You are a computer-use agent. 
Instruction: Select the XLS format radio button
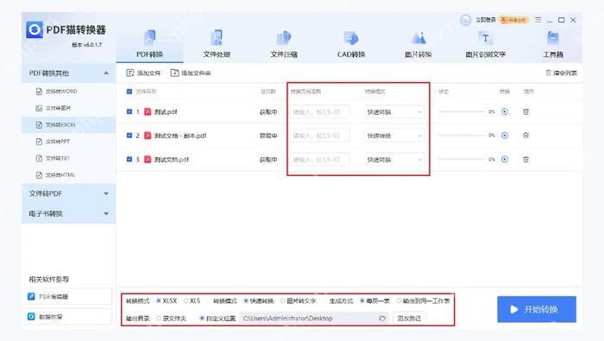(186, 300)
